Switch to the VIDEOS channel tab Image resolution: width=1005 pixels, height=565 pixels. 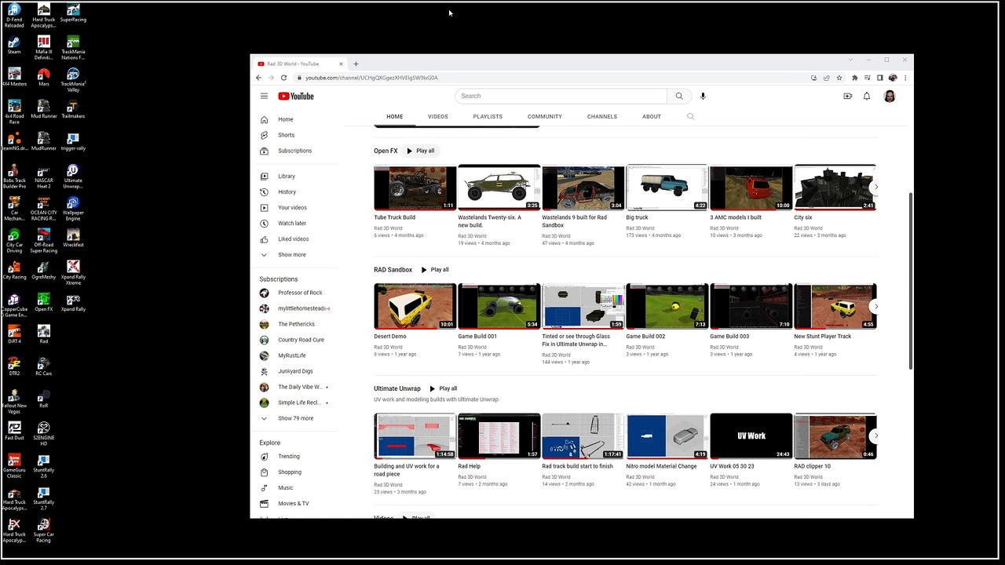pos(438,116)
